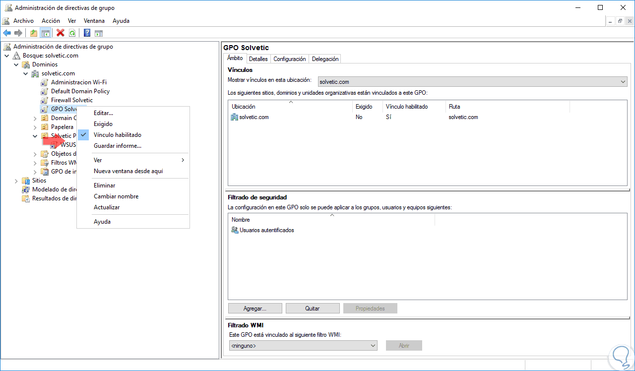Expand the Filtros WMI node

(35, 163)
